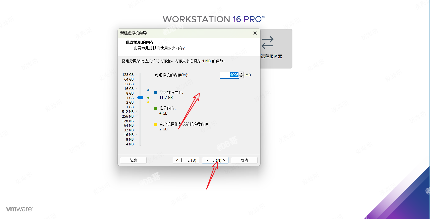The width and height of the screenshot is (430, 219).
Task: Continue with the 下一步(N) button
Action: pyautogui.click(x=215, y=160)
